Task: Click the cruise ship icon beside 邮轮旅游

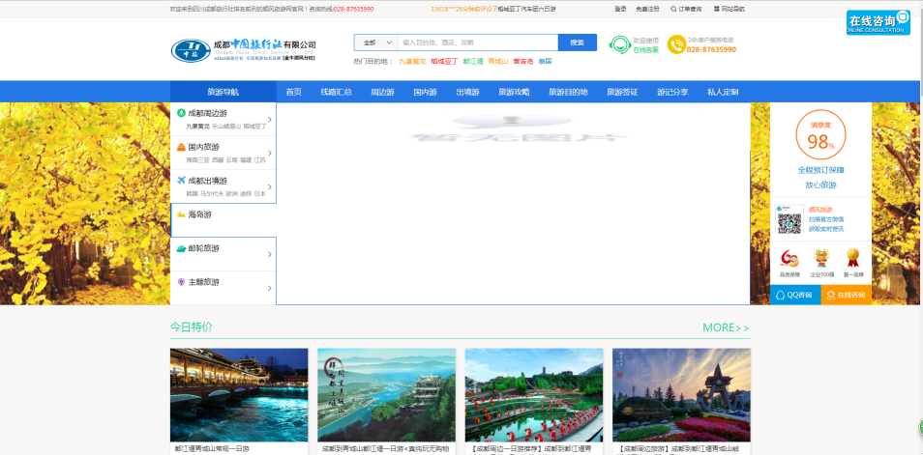Action: coord(180,248)
